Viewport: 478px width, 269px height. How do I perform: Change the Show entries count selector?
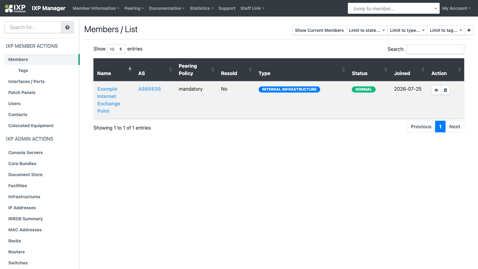[116, 49]
